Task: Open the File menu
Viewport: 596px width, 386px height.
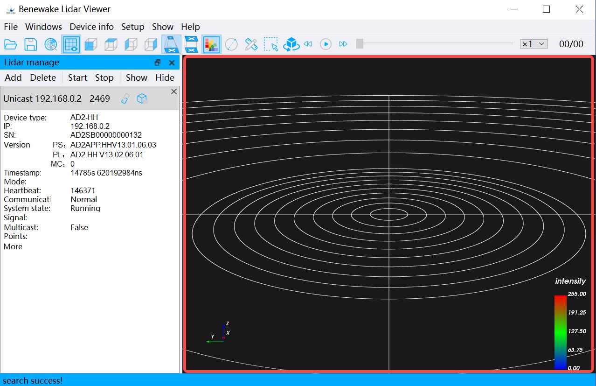Action: coord(11,27)
